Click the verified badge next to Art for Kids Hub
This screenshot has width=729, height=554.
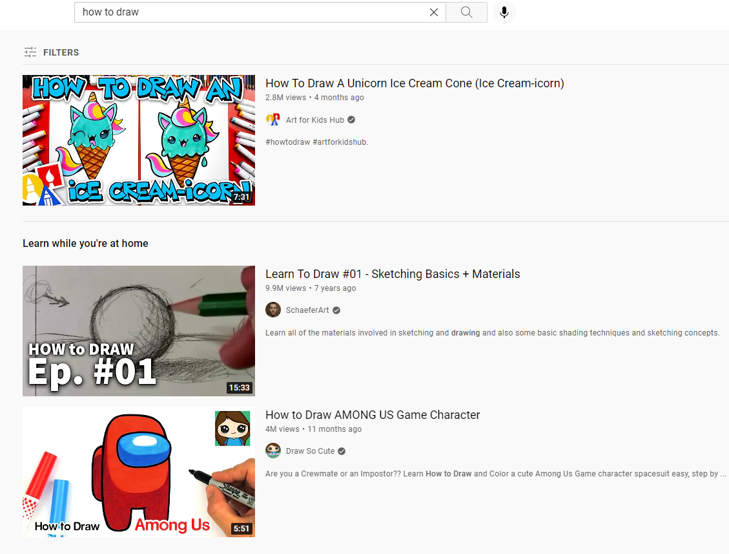[x=351, y=120]
